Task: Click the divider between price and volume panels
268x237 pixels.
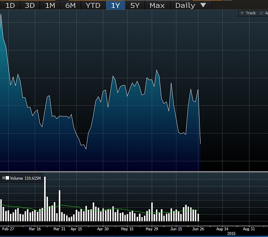Action: (x=134, y=172)
